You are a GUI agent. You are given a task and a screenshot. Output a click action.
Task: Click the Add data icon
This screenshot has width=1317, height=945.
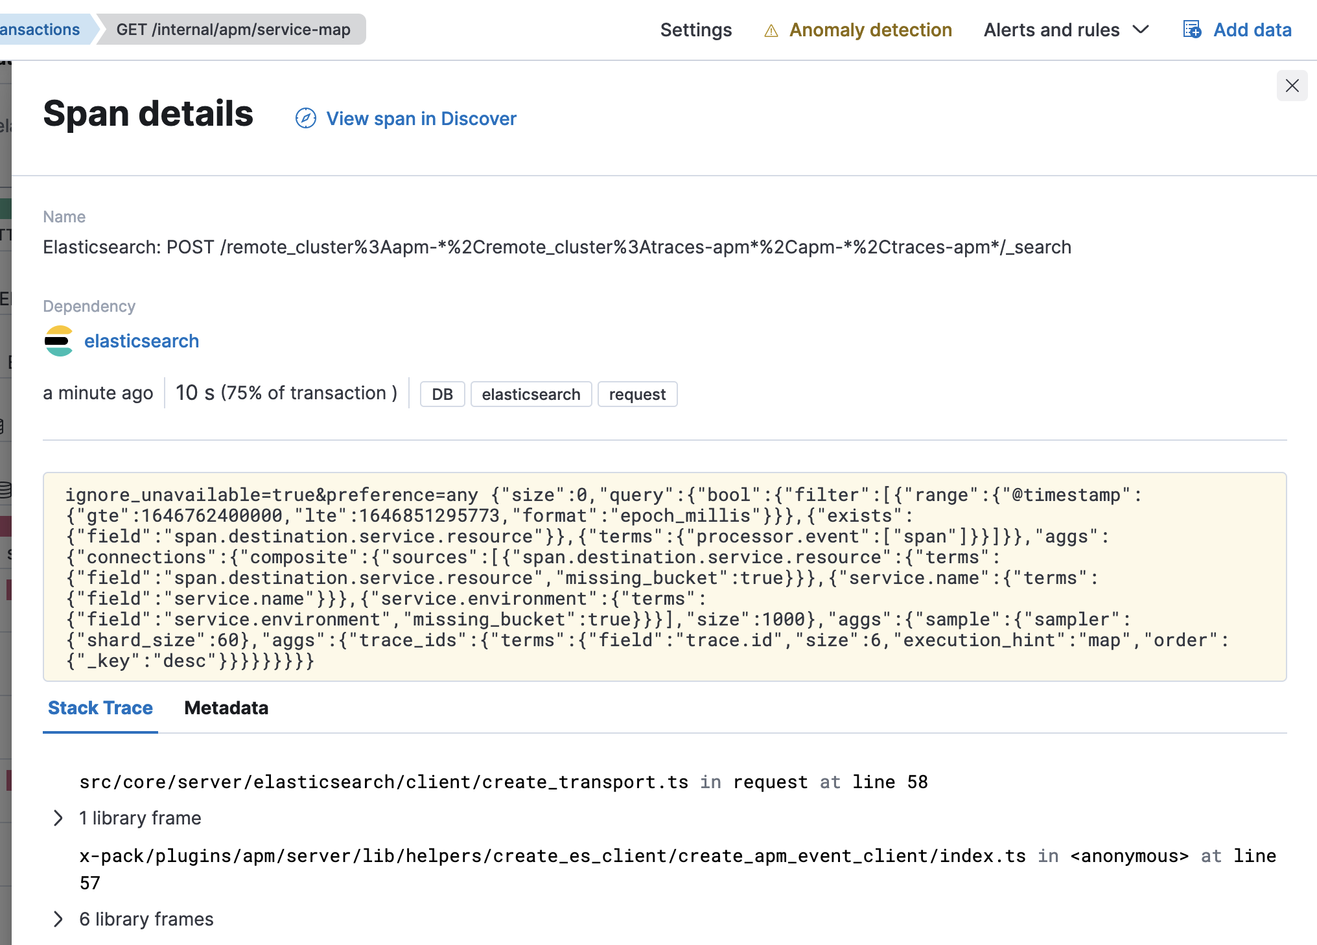[1191, 30]
